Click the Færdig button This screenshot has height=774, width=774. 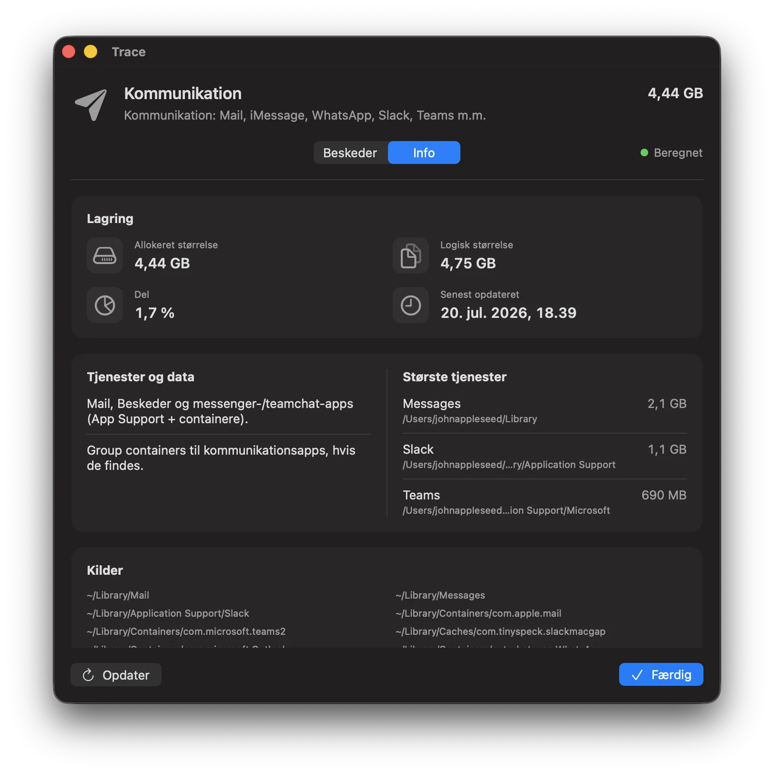click(x=661, y=674)
